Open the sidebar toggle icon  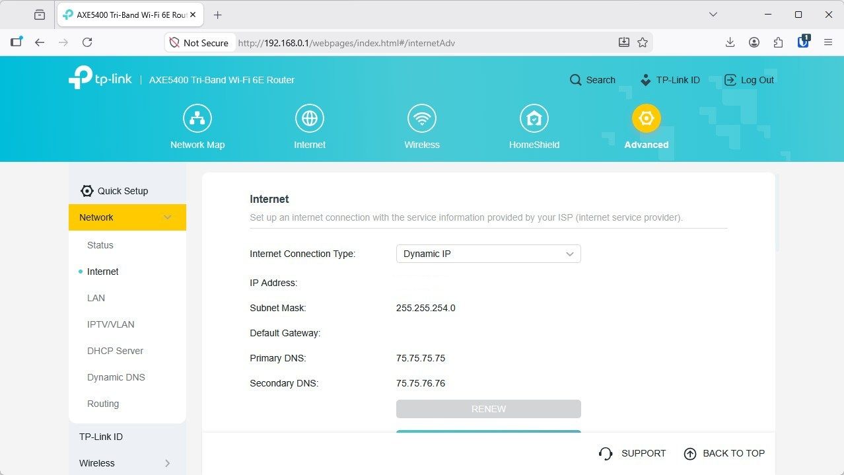[x=16, y=42]
